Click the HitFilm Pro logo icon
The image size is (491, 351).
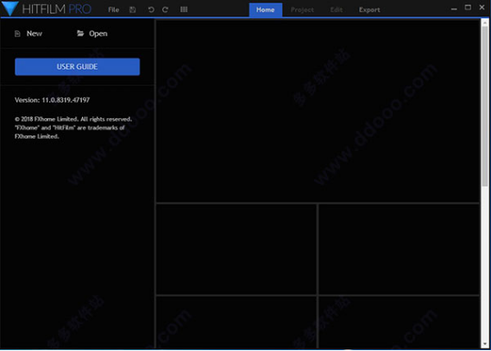click(9, 9)
